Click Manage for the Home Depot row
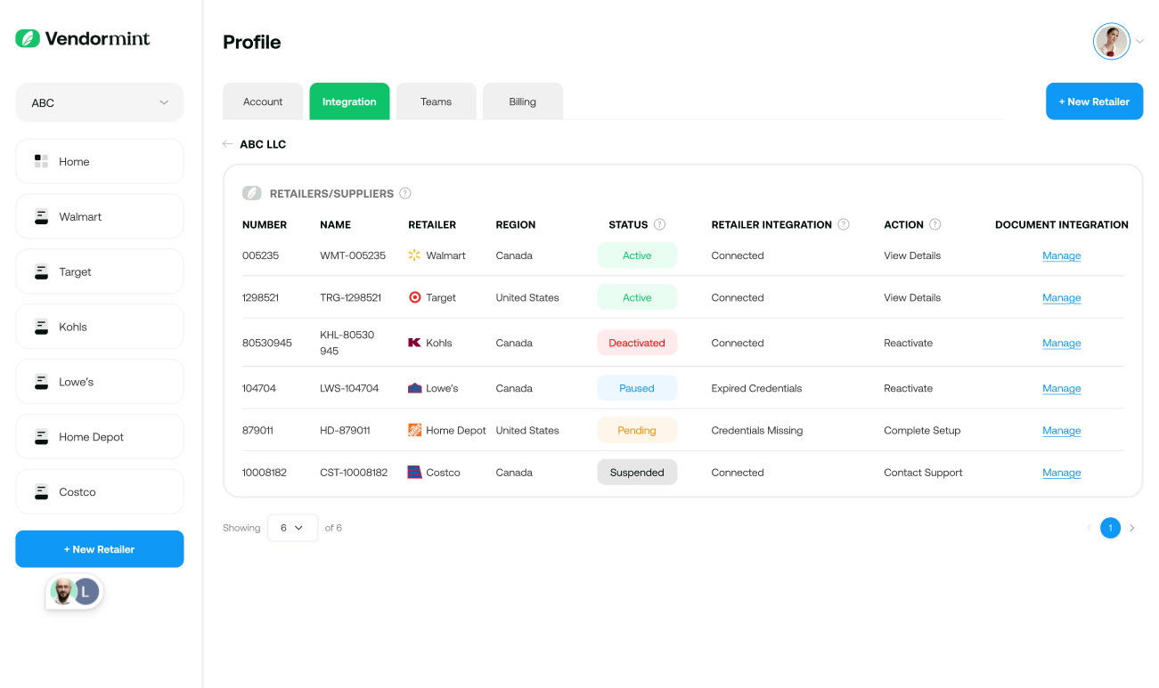Screen dimensions: 1159x688 (1062, 430)
